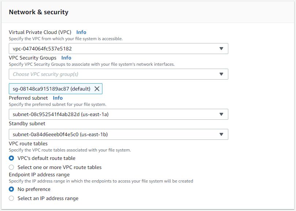296x211 pixels.
Task: Click the arrow icon in the security groups field
Action: tap(221, 74)
